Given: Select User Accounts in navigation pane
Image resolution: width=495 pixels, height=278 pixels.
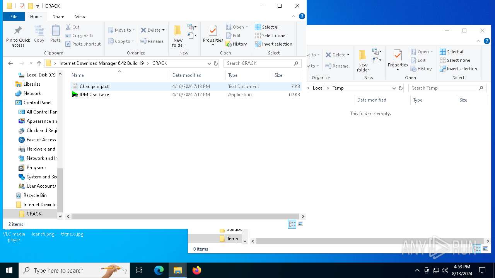Looking at the screenshot, I should (x=38, y=186).
